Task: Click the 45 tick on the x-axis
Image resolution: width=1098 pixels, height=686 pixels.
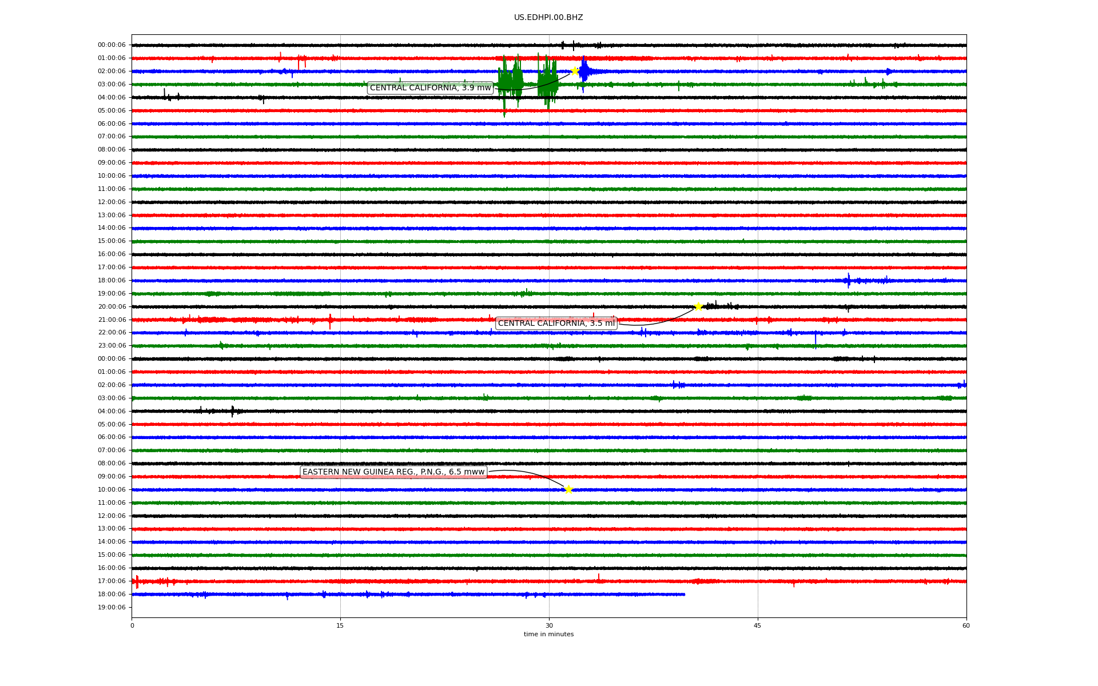Action: click(758, 625)
